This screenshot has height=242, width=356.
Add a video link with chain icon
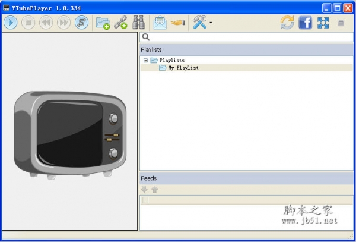pos(120,23)
